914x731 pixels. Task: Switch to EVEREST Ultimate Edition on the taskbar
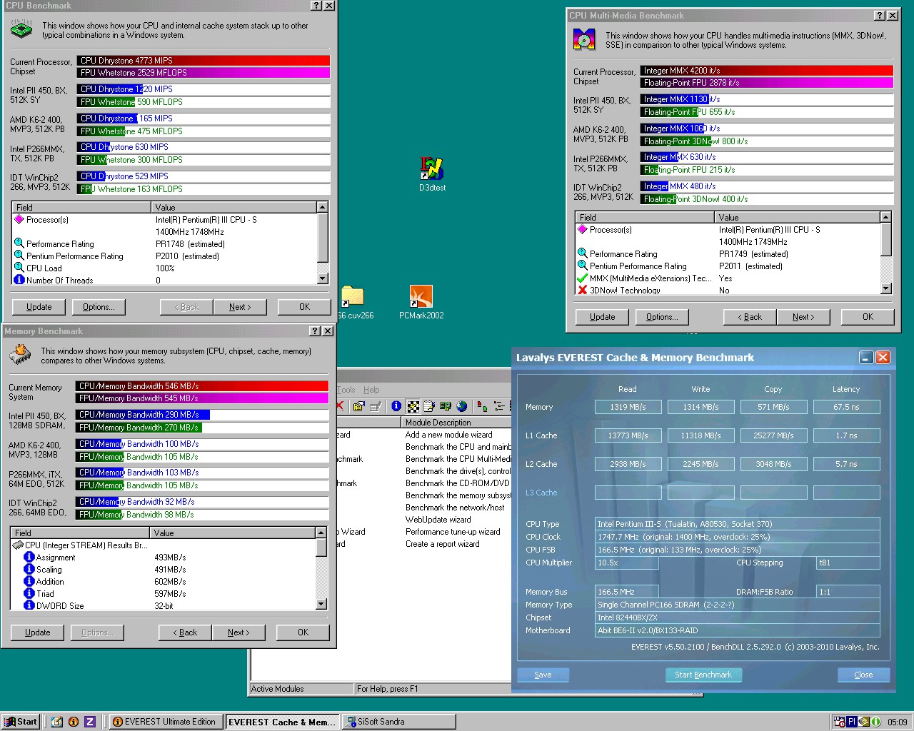pos(166,722)
